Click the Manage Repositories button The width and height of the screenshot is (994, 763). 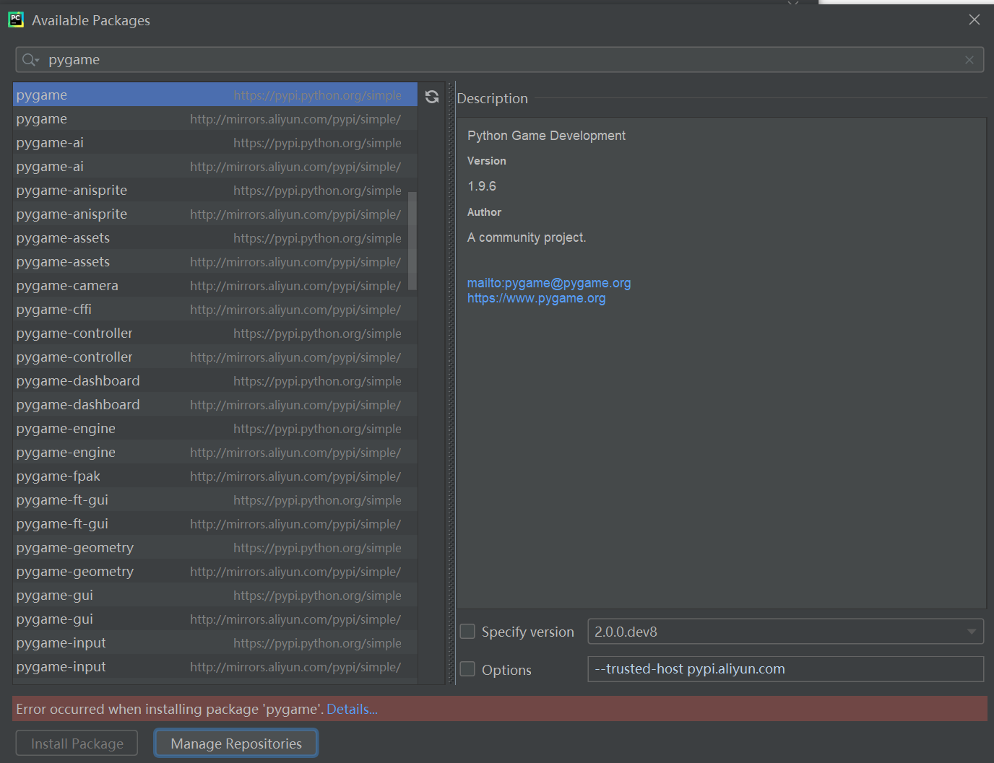[236, 744]
